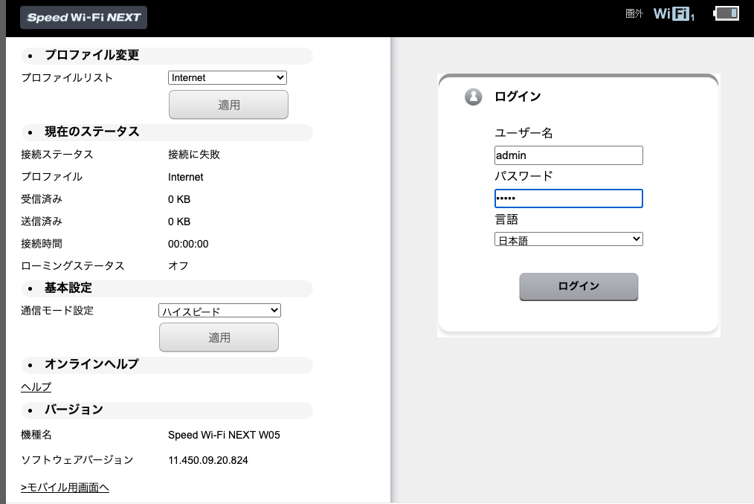
Task: Click the ログイン panel title text
Action: click(x=518, y=97)
